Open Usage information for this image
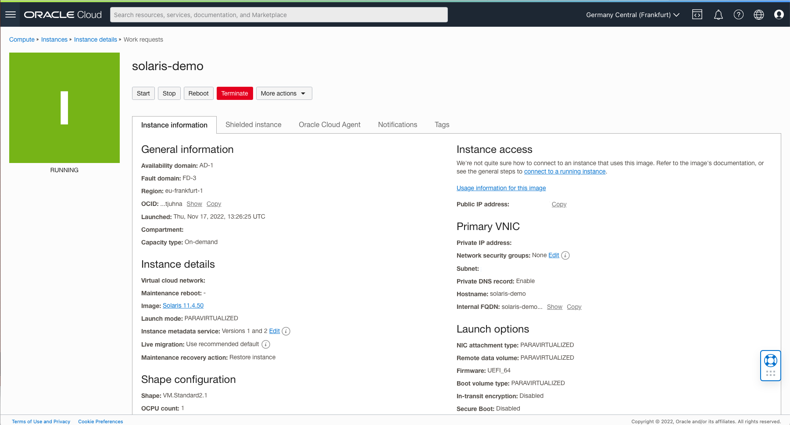This screenshot has height=425, width=790. tap(501, 188)
